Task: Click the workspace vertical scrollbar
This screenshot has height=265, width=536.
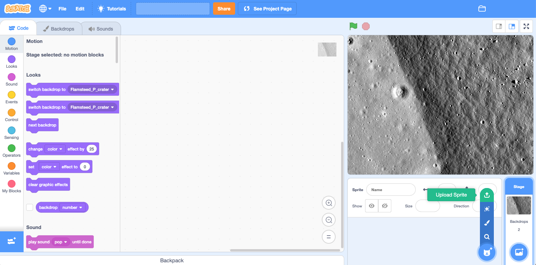Action: [x=342, y=195]
